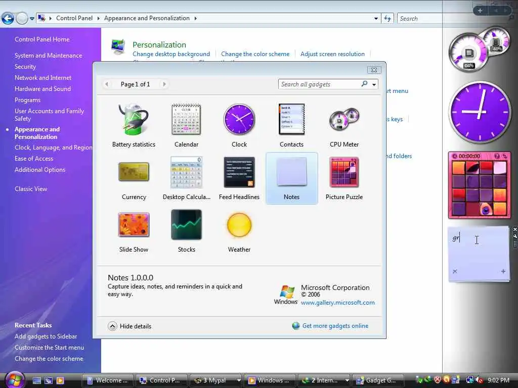Open Control Panel Home

(x=42, y=39)
